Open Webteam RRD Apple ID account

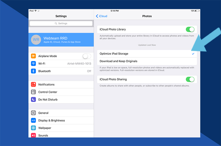[61, 40]
